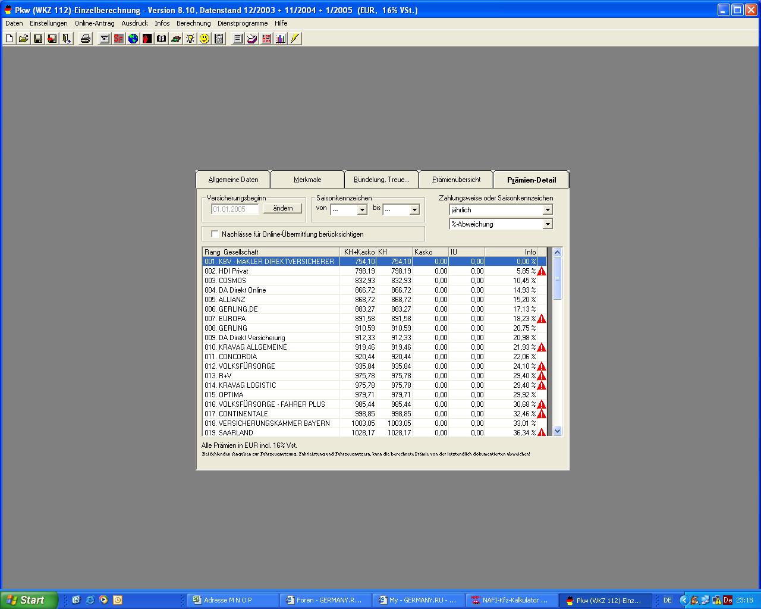
Task: Open the Hilfe menu
Action: point(281,23)
